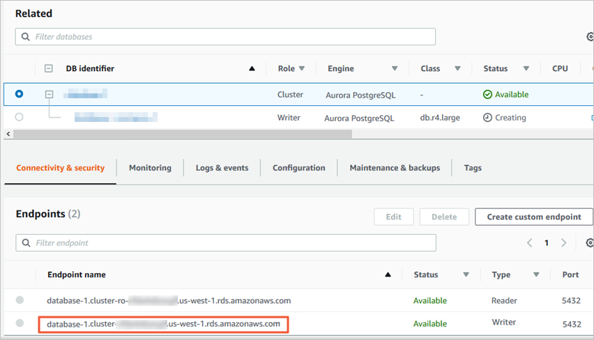Image resolution: width=594 pixels, height=340 pixels.
Task: Click Available status of reader endpoint
Action: point(430,300)
